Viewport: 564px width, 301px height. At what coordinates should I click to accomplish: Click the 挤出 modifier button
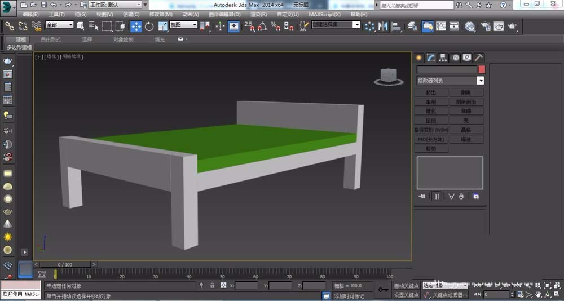click(x=431, y=92)
